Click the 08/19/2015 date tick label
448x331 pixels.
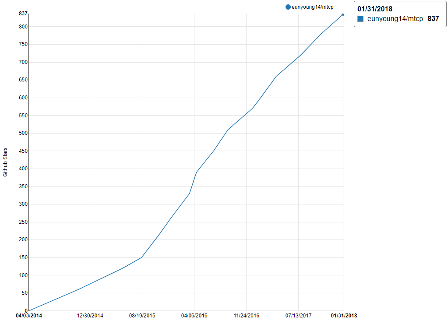pos(142,316)
